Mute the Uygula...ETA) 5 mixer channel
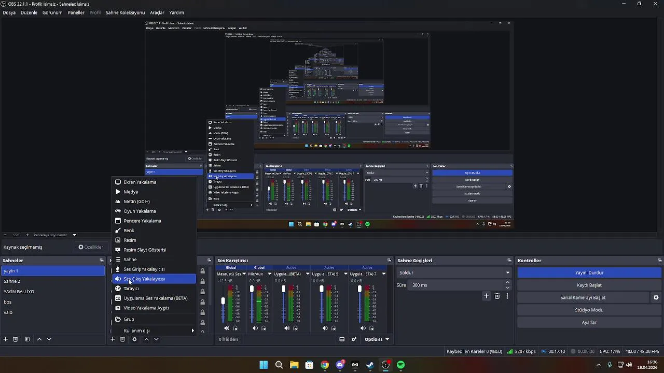The image size is (664, 373). tap(325, 328)
